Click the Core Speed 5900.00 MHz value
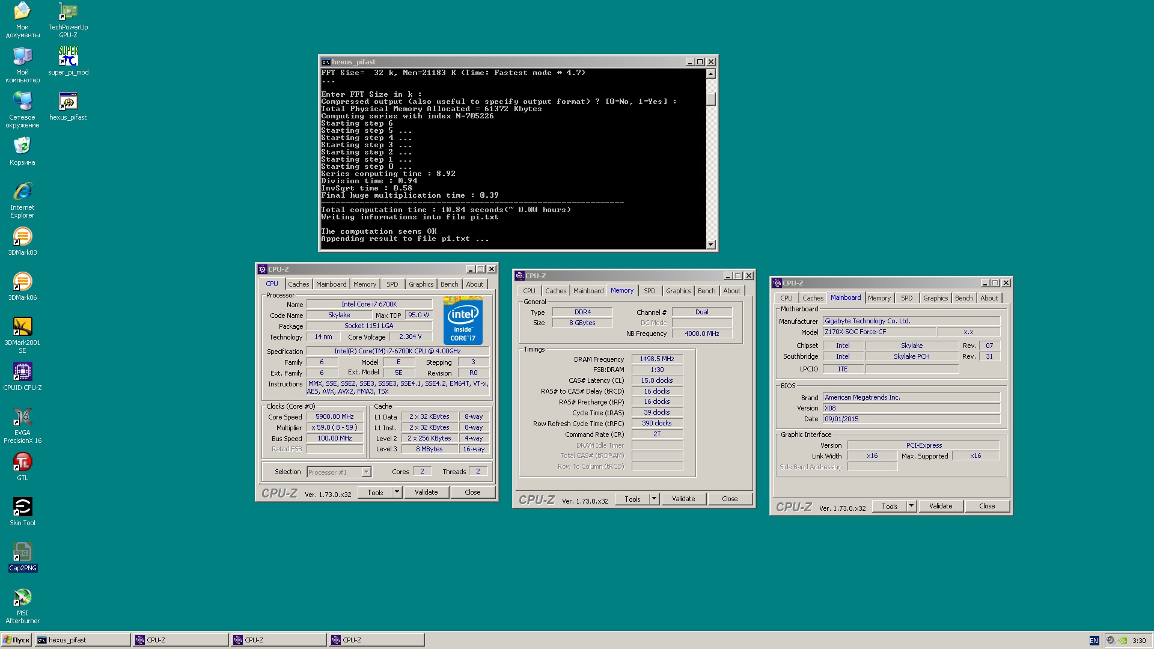 click(x=335, y=416)
